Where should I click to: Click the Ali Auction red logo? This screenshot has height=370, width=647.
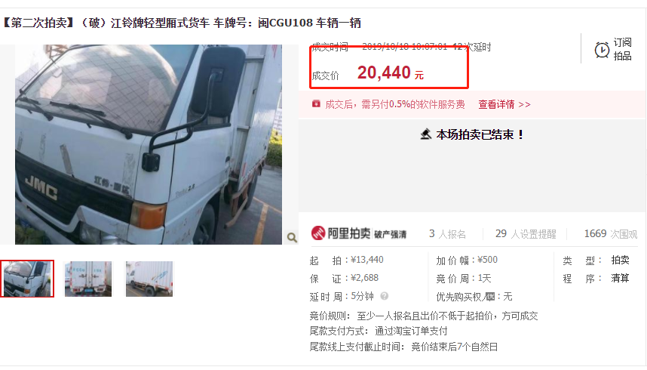318,233
